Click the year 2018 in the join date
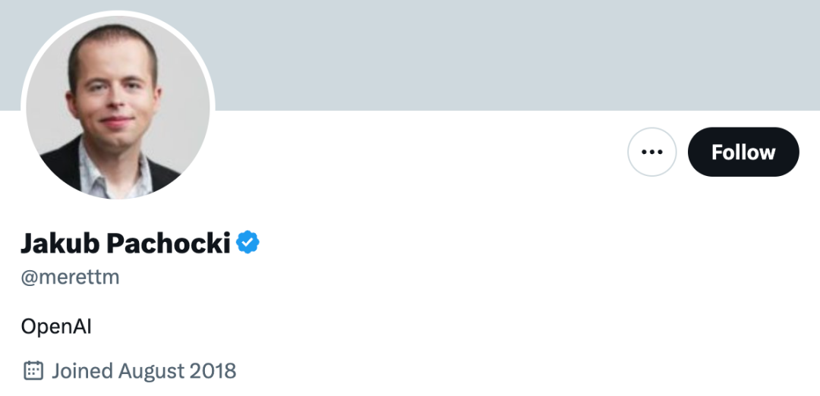This screenshot has width=820, height=396. 214,371
